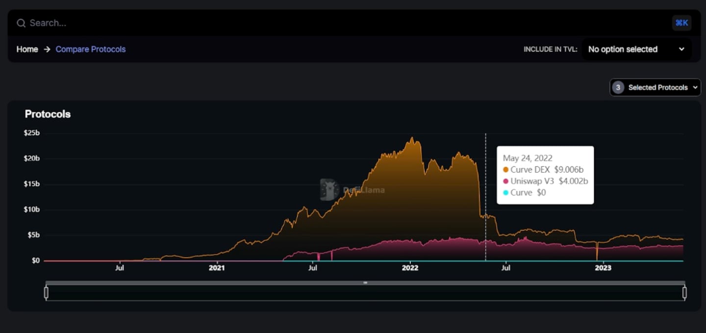Viewport: 706px width, 333px height.
Task: Click the 2023 x-axis label
Action: [x=603, y=268]
